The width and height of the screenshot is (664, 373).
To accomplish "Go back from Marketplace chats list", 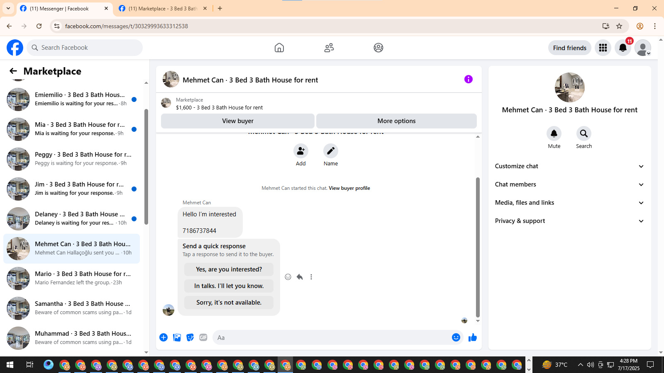I will point(13,71).
